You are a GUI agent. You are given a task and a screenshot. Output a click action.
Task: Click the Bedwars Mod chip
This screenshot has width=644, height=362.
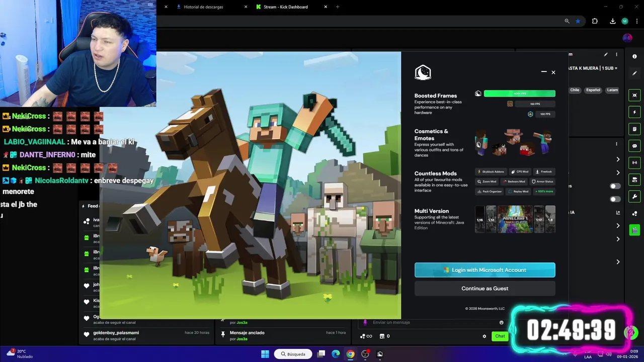pyautogui.click(x=514, y=182)
